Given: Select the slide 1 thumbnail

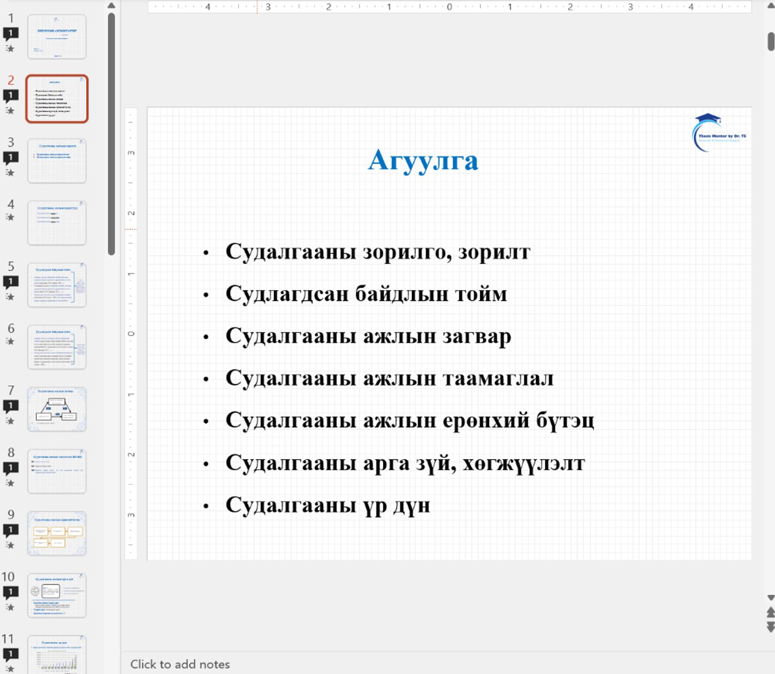Looking at the screenshot, I should pos(57,37).
